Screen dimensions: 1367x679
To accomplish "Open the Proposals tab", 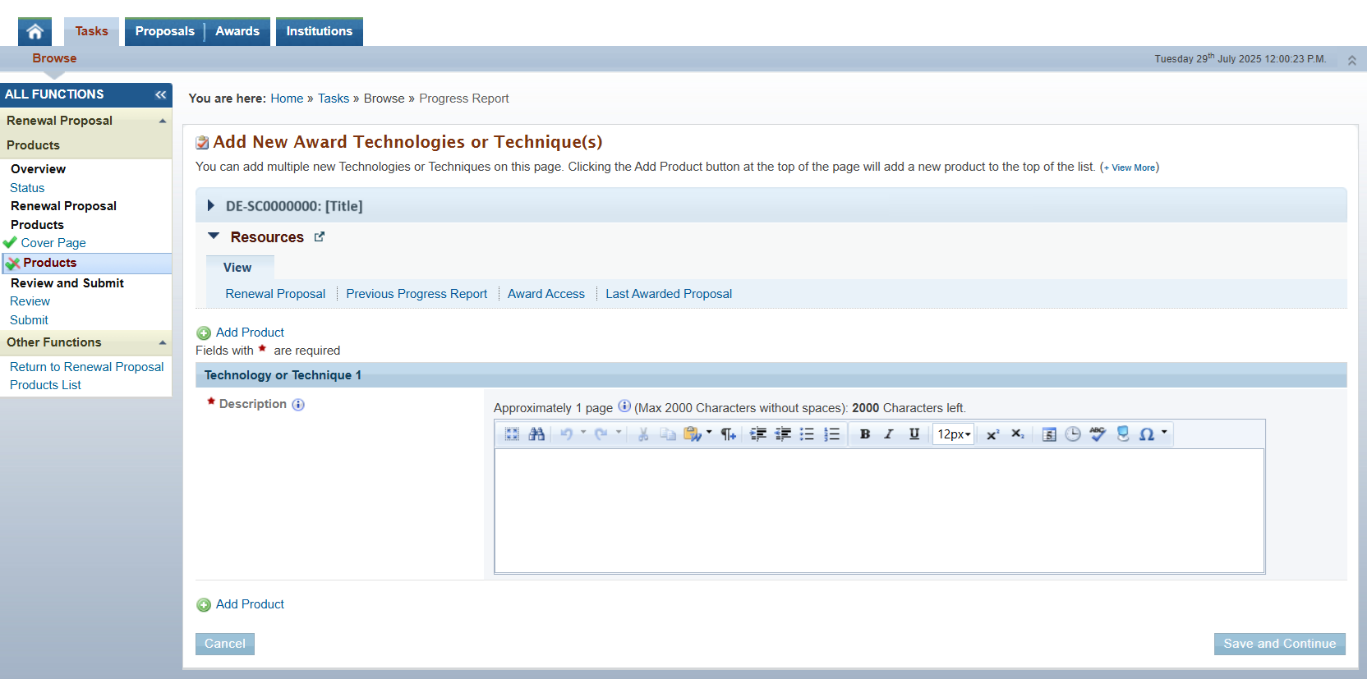I will [x=164, y=31].
